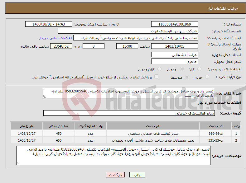Click the چاپ (print) button

coord(137,175)
